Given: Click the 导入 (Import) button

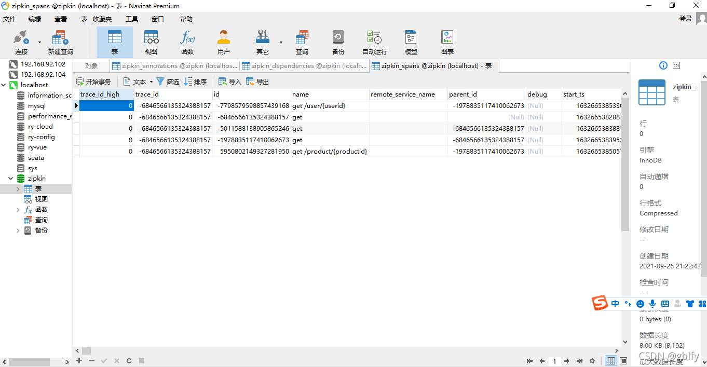Looking at the screenshot, I should 230,81.
